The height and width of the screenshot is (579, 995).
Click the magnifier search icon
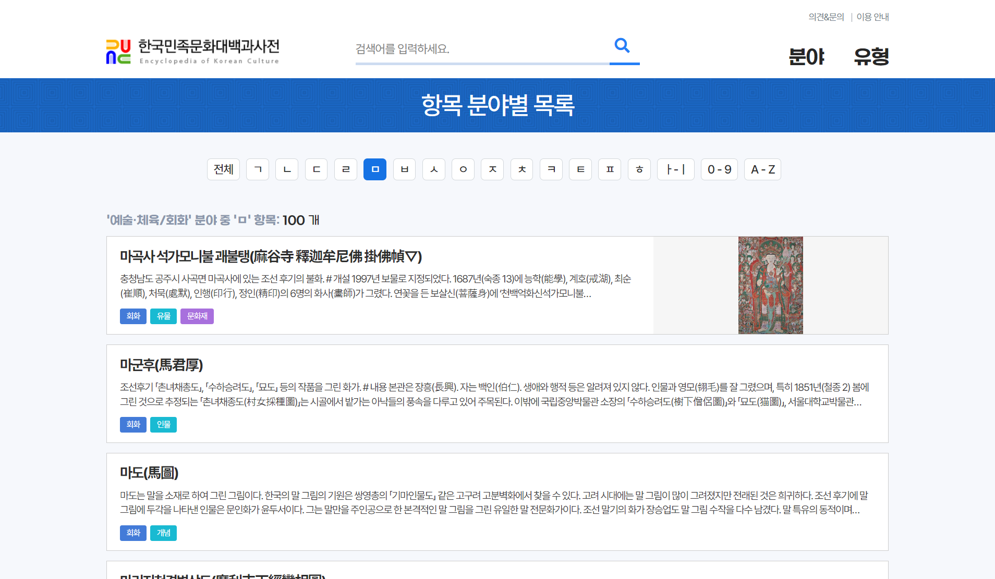click(x=622, y=46)
